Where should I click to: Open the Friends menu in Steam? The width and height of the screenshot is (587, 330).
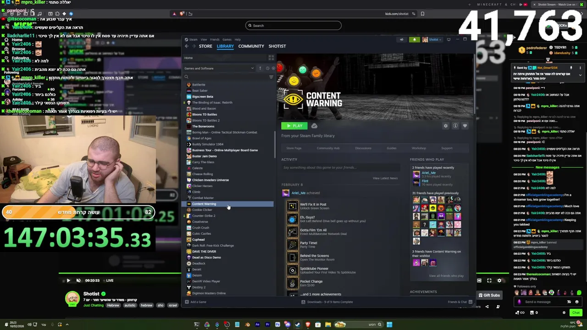[215, 39]
